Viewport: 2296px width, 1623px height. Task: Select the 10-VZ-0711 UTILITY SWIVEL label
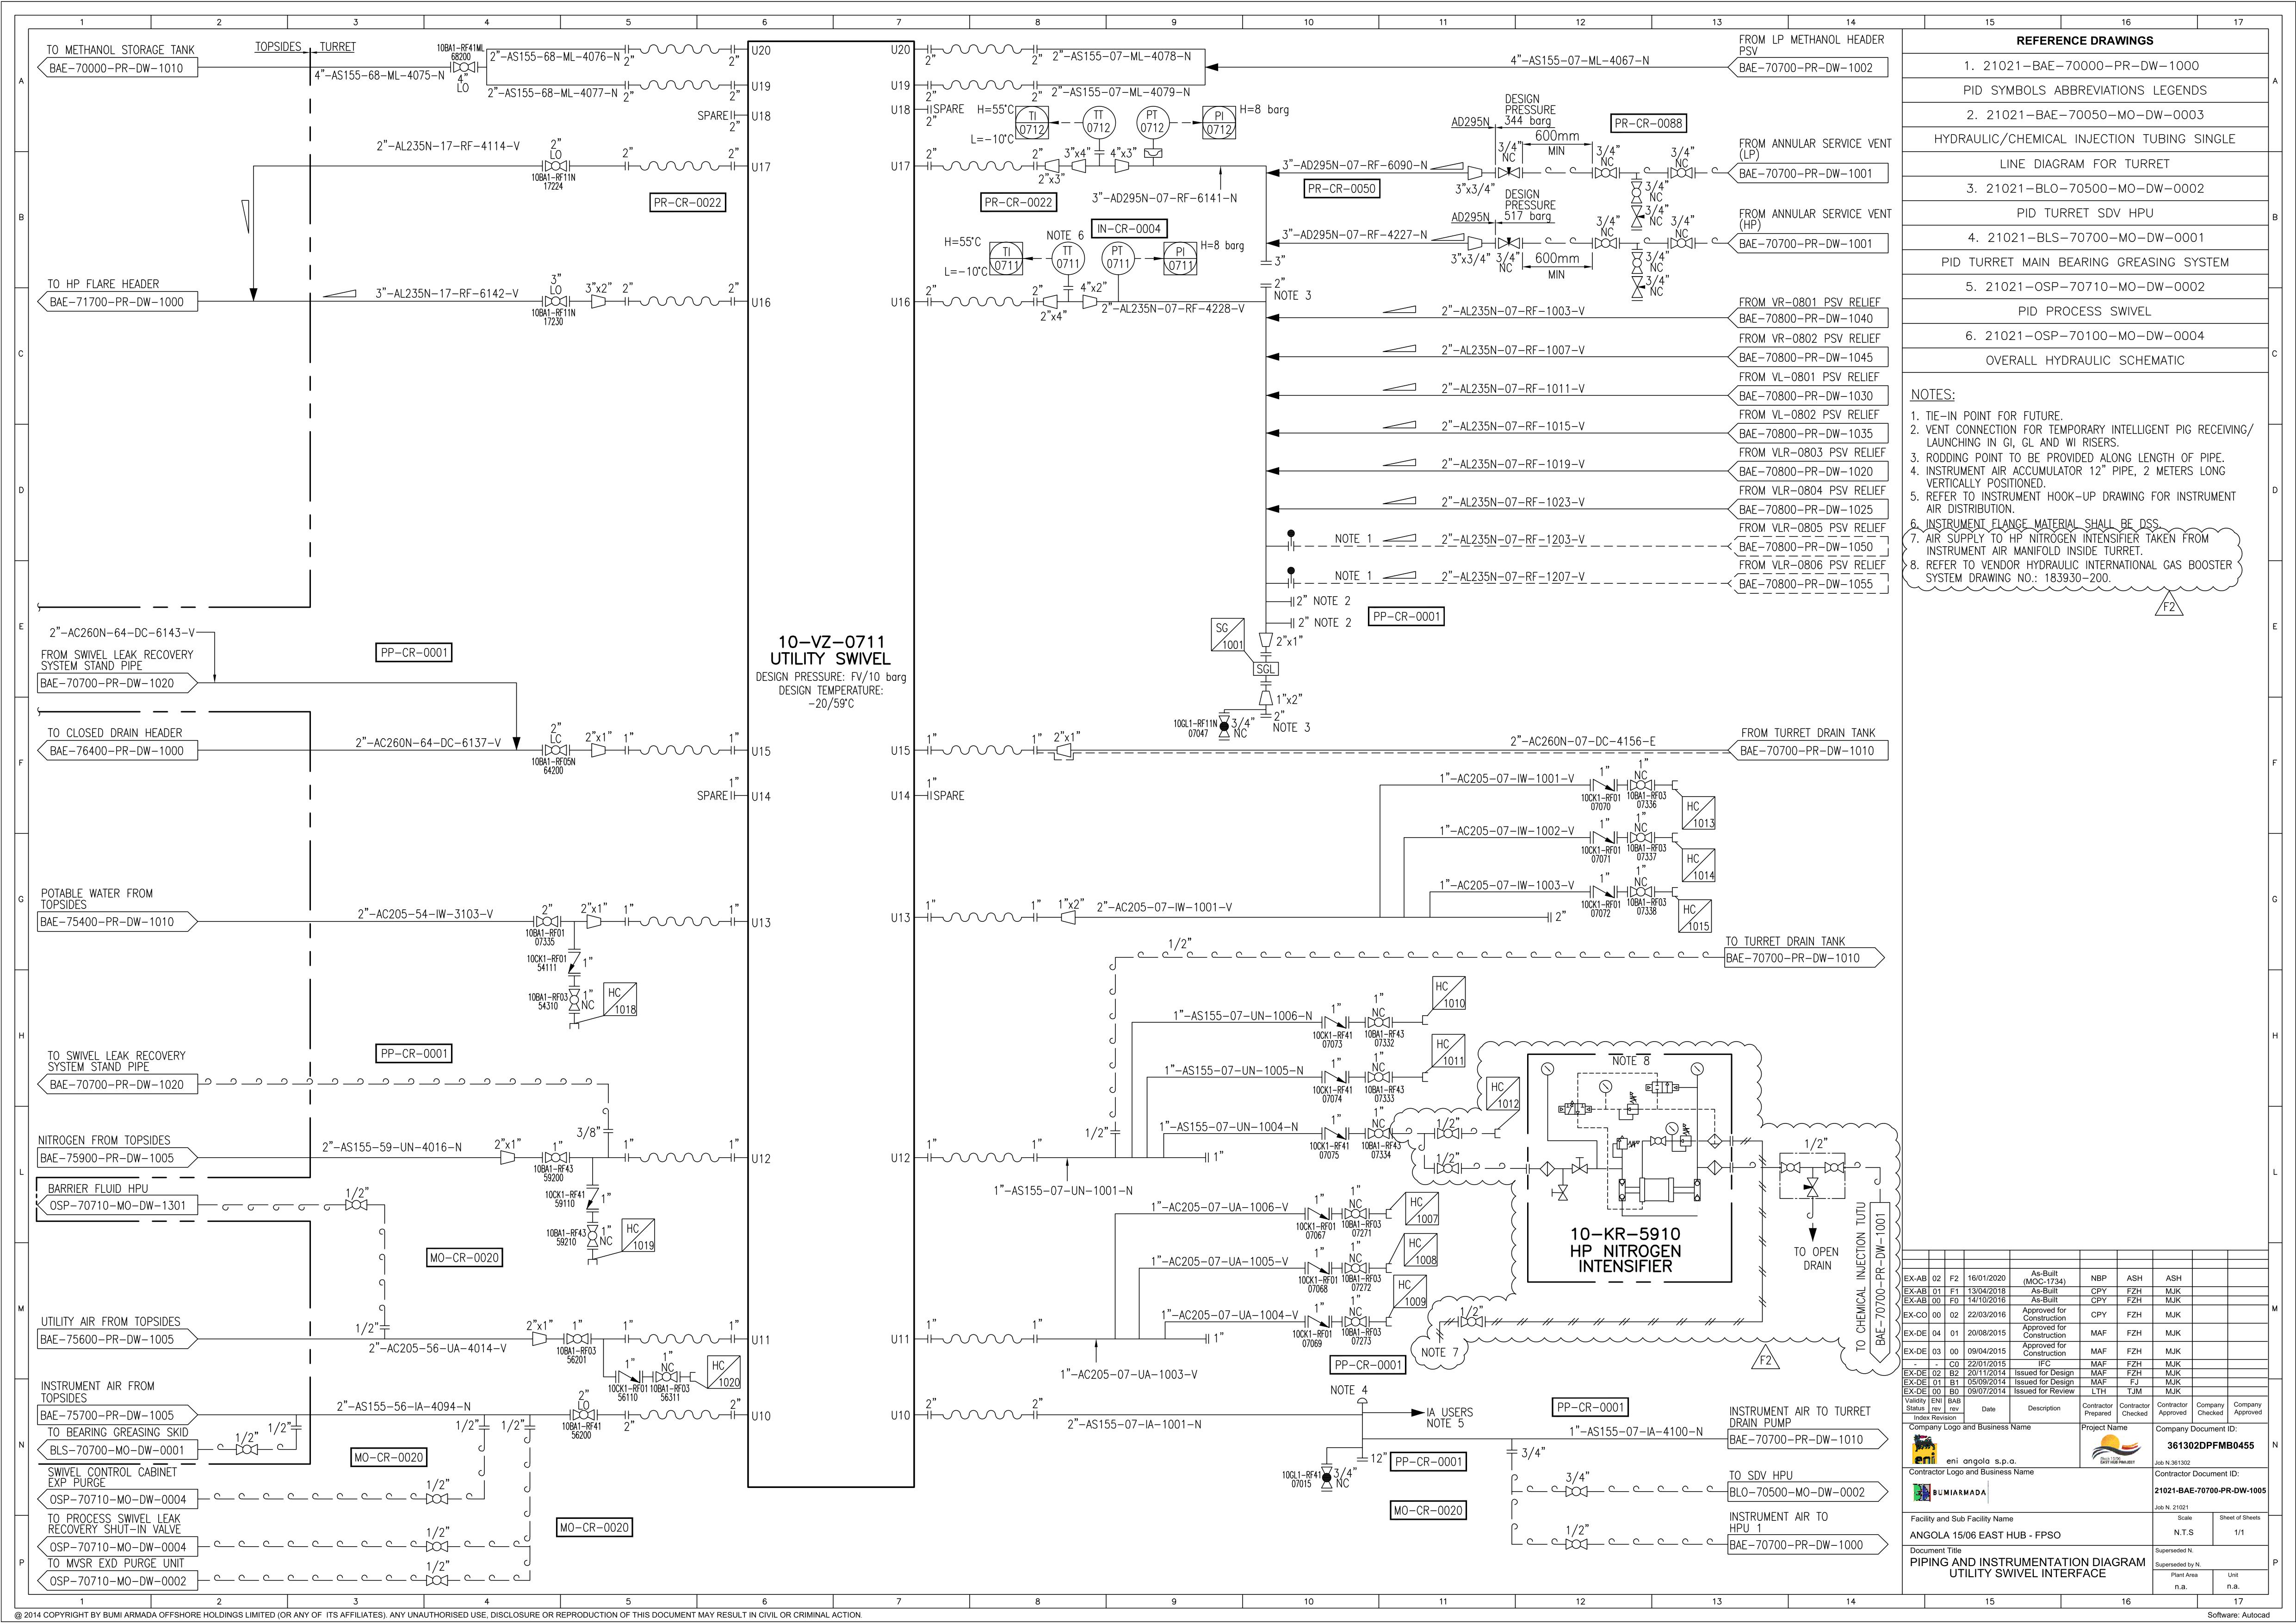coord(830,650)
